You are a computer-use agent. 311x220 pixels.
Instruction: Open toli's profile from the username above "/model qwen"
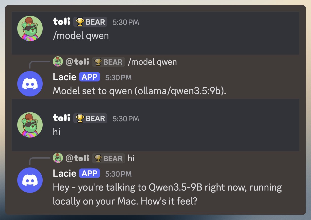[61, 22]
